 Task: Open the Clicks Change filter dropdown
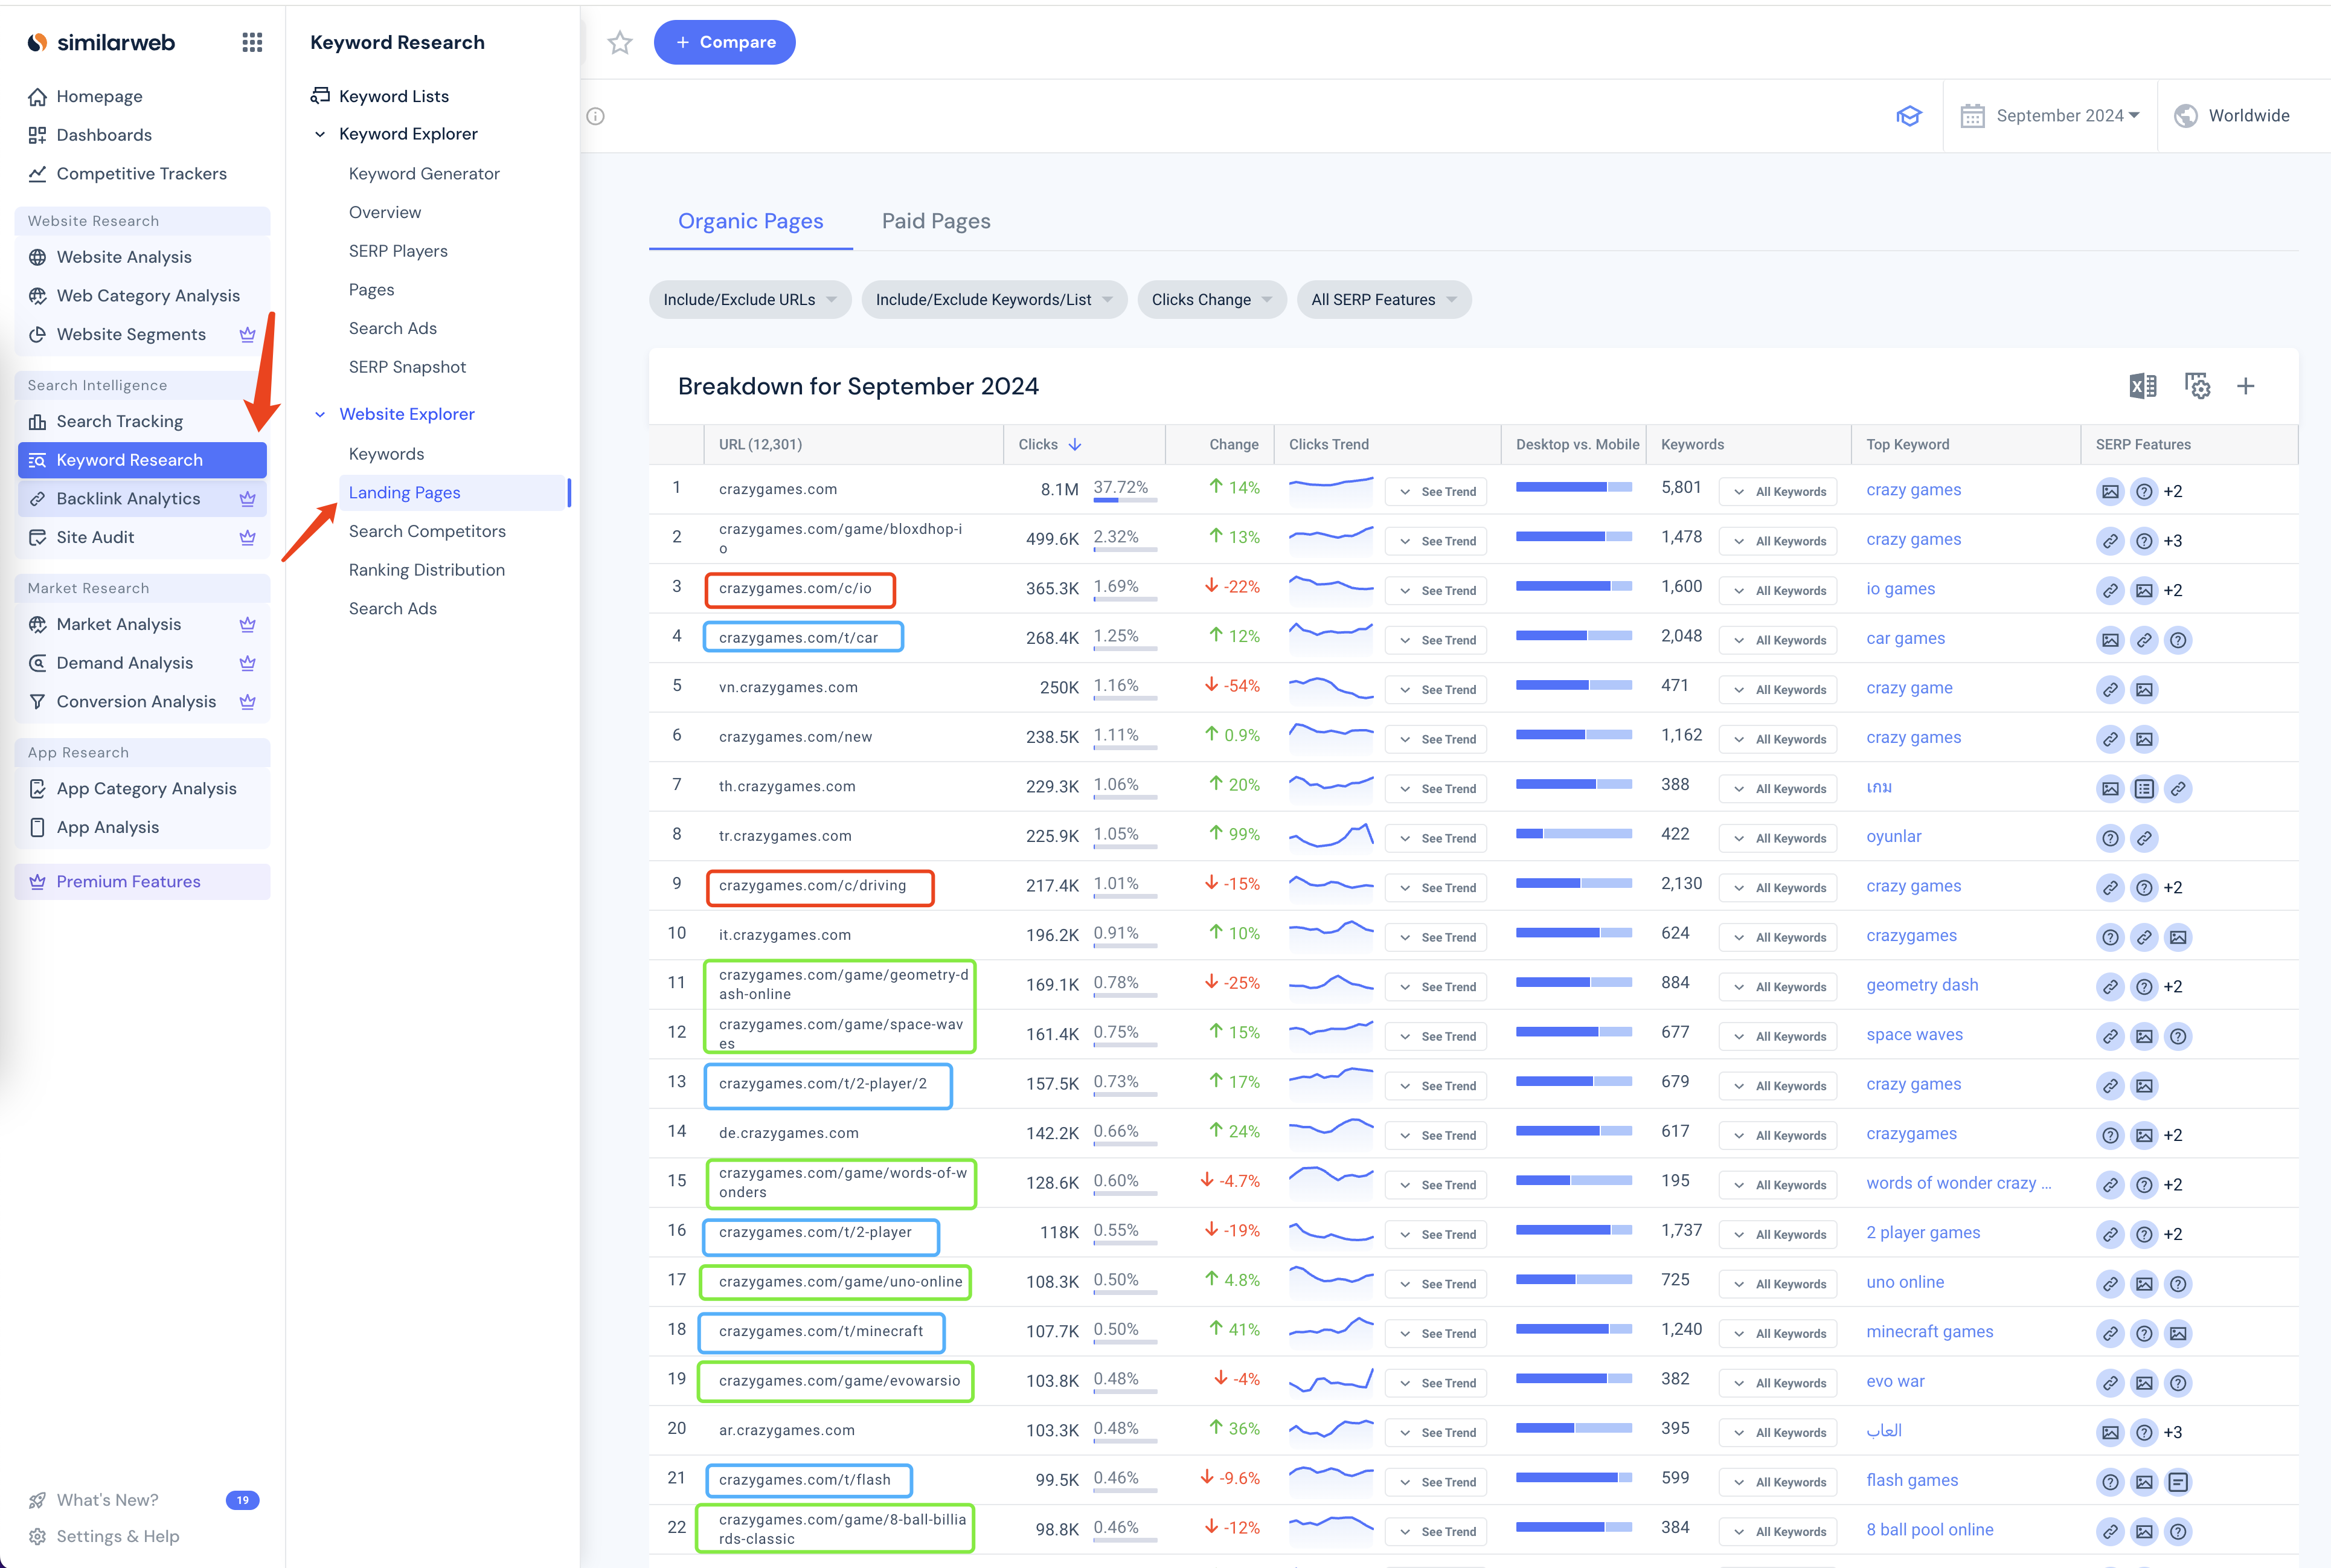(x=1211, y=300)
